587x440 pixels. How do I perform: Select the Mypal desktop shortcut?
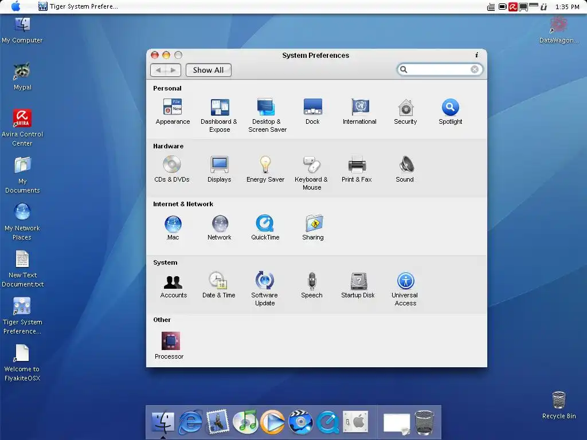click(x=22, y=77)
